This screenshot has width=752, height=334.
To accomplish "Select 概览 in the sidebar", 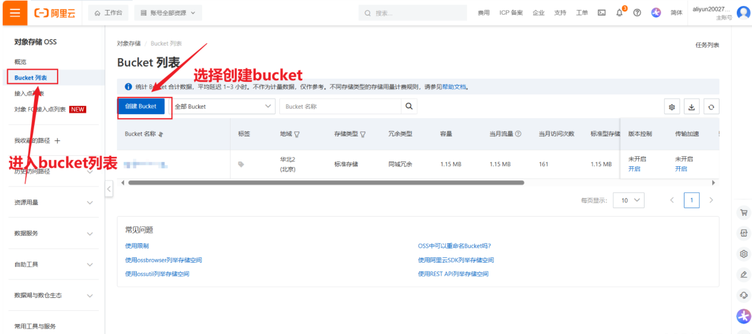I will pos(20,62).
